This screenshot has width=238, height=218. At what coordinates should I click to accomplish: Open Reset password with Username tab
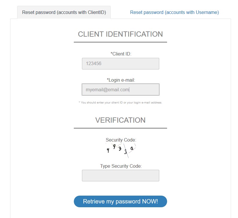174,12
